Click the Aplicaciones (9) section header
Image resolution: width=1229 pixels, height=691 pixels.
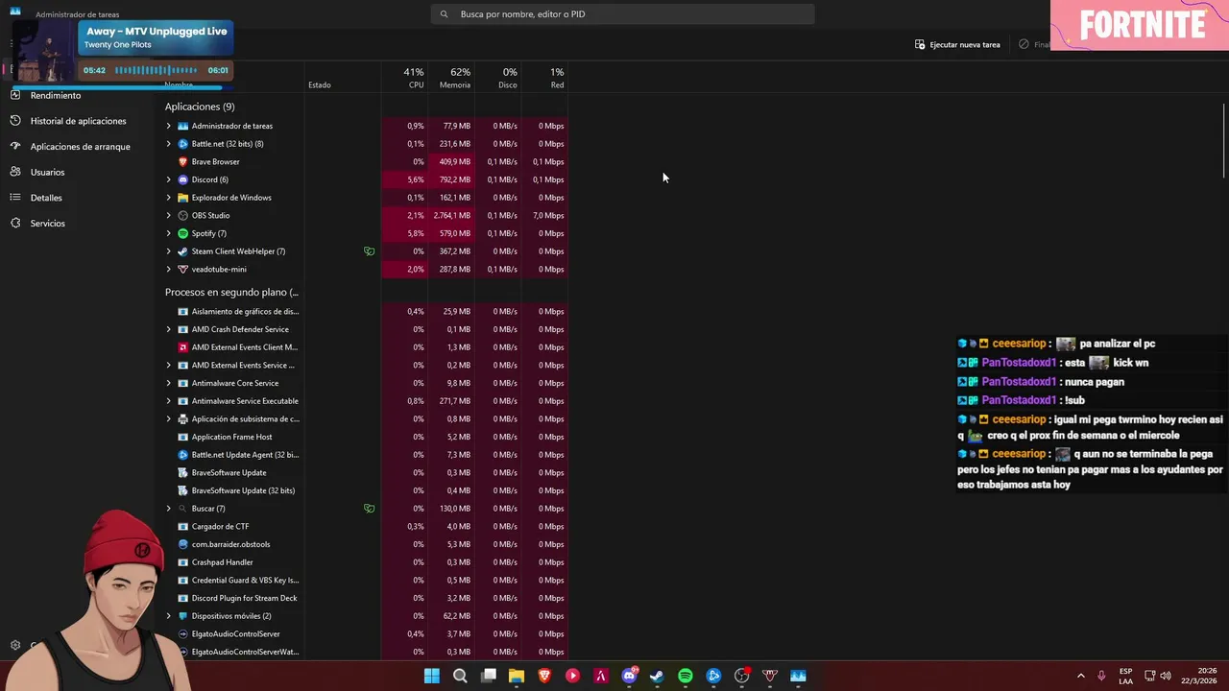pos(200,107)
